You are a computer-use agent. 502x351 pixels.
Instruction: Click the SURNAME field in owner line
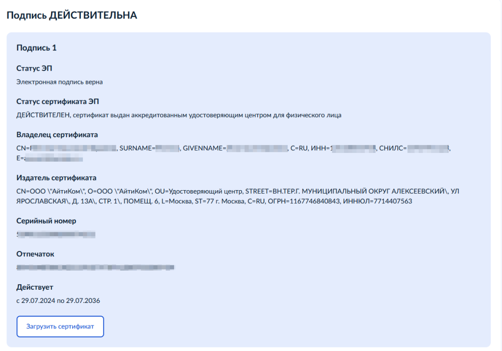click(x=150, y=148)
